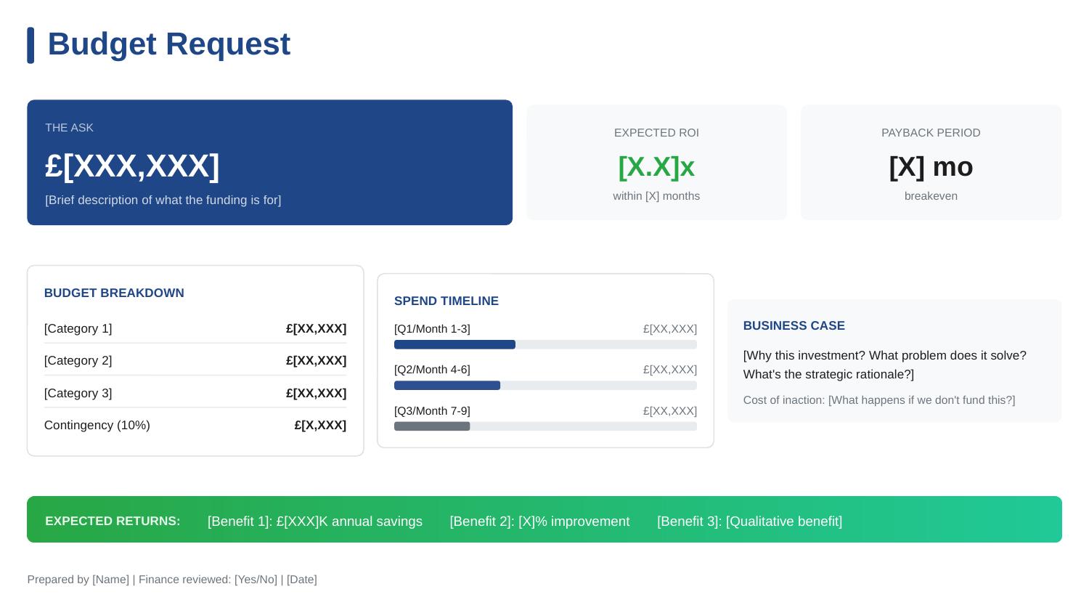
Task: Click the Budget Request title
Action: (168, 44)
